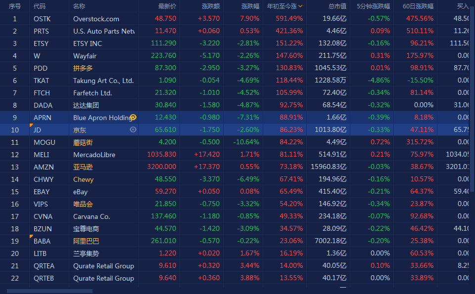Viewport: 475px width, 294px height.
Task: Select MOGU's 5-minute change 0.72%
Action: coord(380,142)
